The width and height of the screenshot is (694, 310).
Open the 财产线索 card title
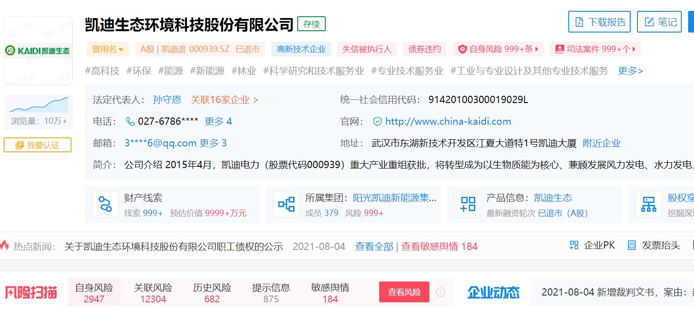click(143, 197)
